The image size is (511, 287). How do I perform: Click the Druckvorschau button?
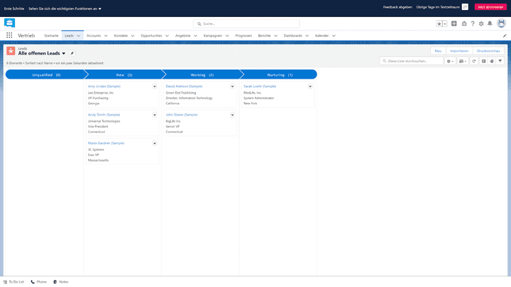(x=488, y=51)
